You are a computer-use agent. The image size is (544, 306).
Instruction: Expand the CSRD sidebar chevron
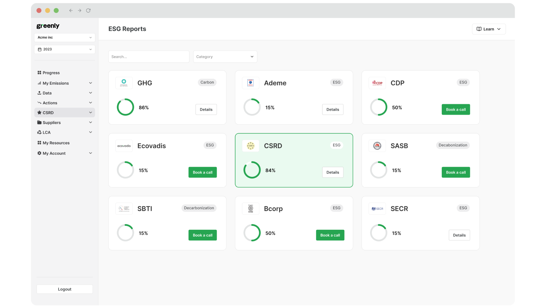click(90, 112)
